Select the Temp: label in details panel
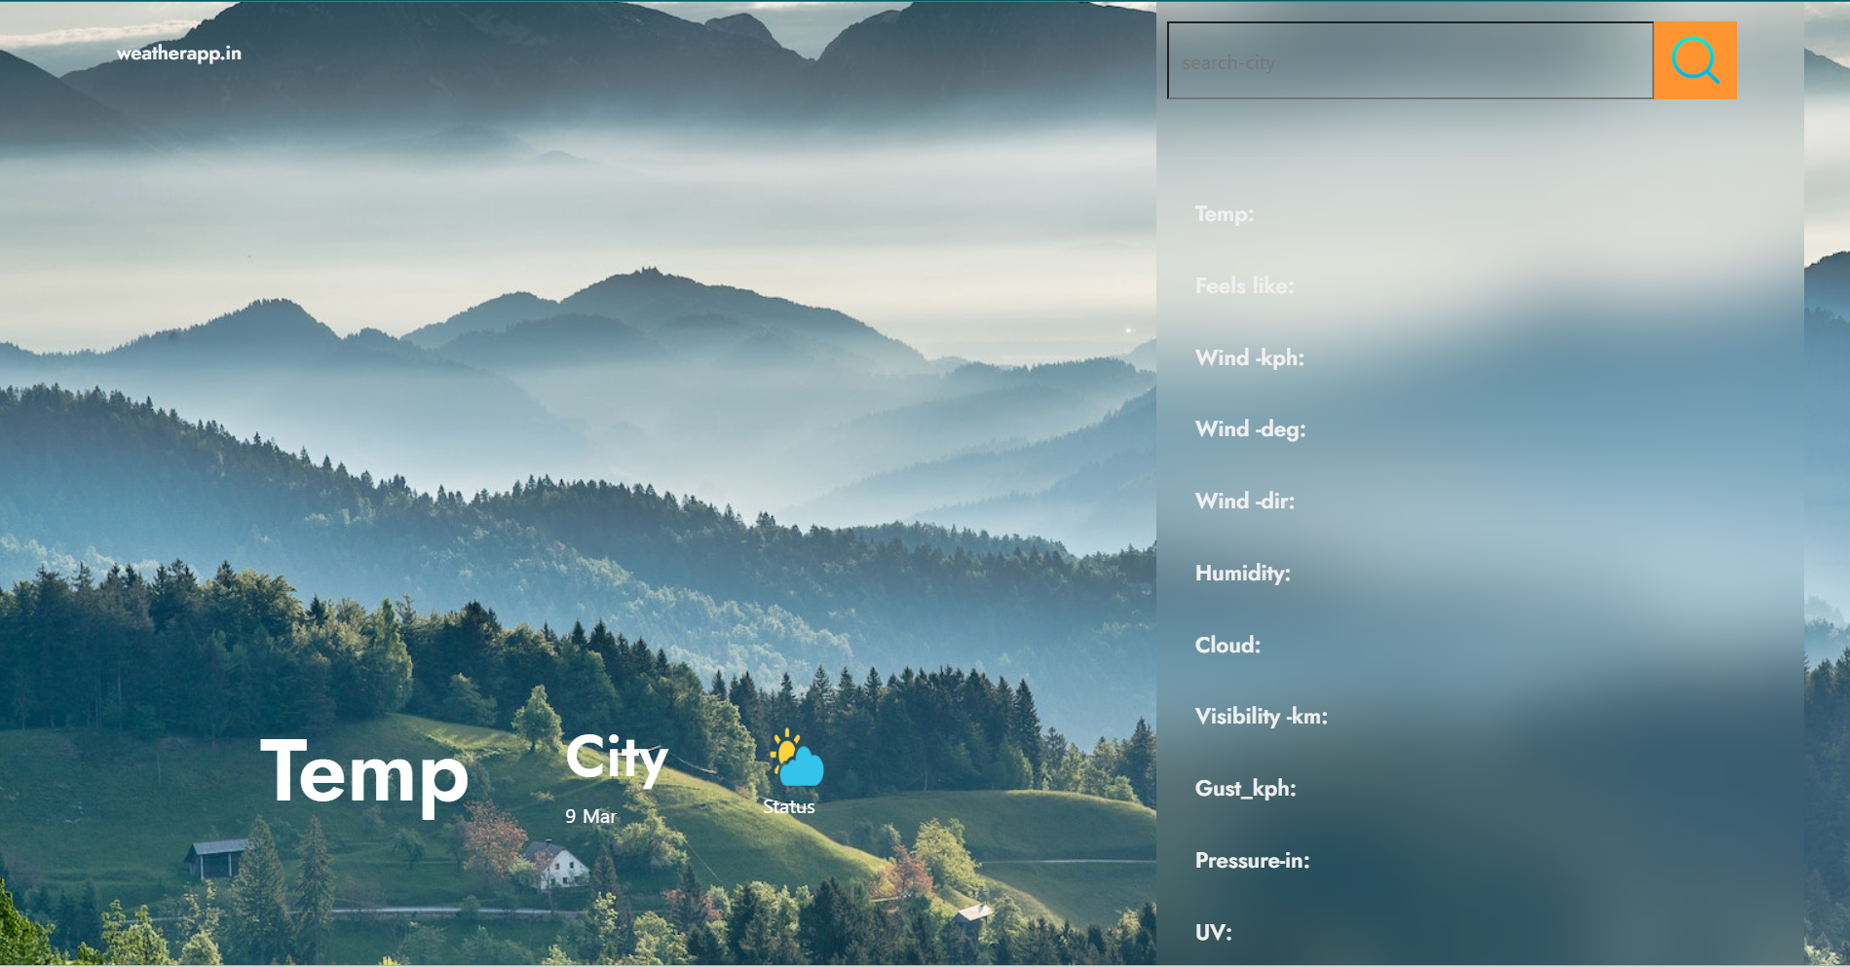This screenshot has width=1850, height=967. pos(1224,214)
